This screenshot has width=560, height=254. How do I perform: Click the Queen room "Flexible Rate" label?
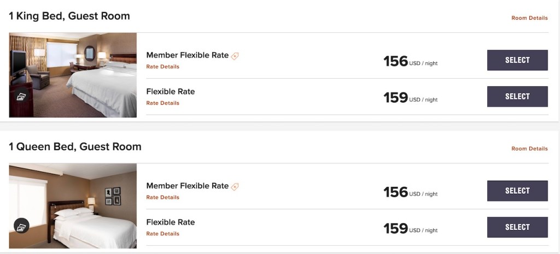pos(170,222)
